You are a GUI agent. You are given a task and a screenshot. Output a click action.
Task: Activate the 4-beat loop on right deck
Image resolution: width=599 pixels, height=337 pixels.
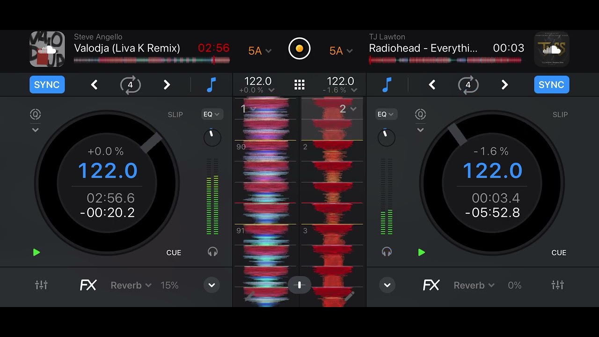pos(468,85)
